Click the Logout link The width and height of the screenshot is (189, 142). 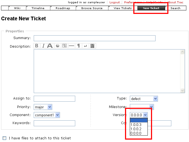tap(115, 2)
